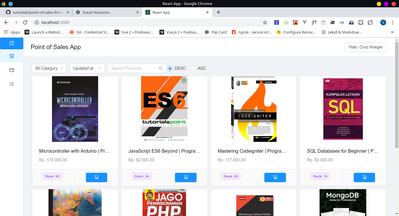The image size is (399, 216).
Task: Click Stock: 34 tag
Action: [142, 176]
